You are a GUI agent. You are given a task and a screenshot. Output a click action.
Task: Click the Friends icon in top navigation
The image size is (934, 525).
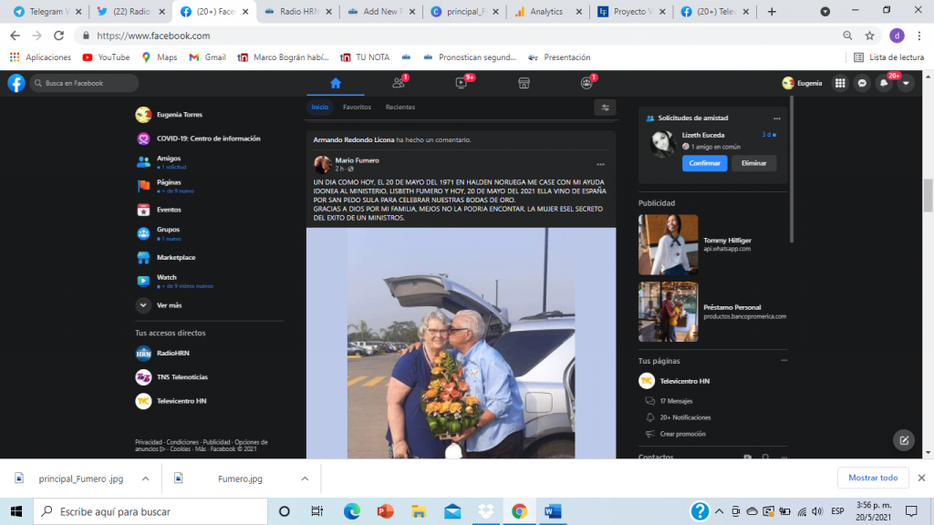(398, 83)
